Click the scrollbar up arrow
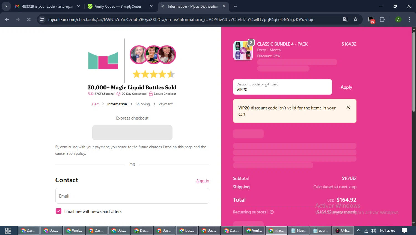Viewport: 416px width, 235px height. pyautogui.click(x=414, y=29)
